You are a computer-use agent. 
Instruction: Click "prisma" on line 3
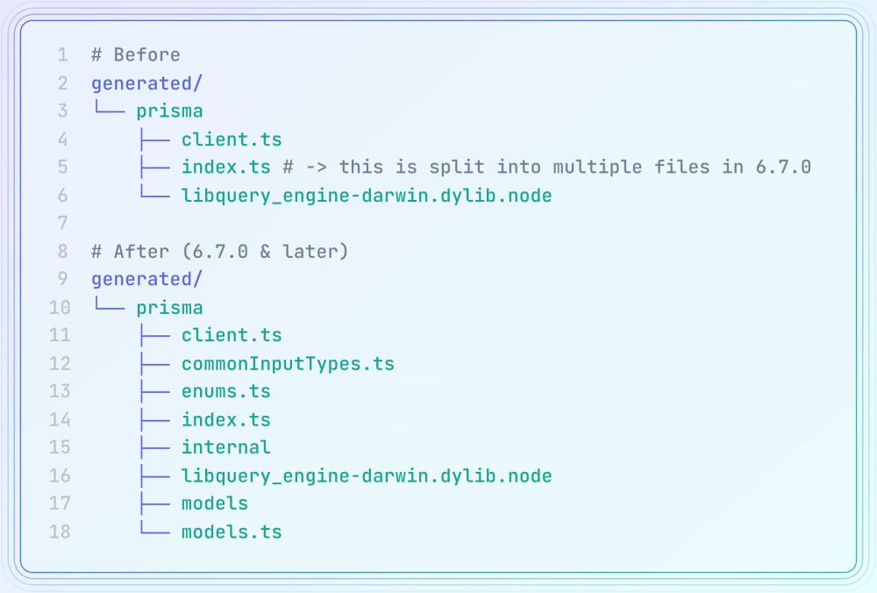coord(169,111)
